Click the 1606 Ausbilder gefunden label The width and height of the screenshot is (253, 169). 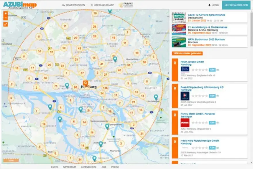187,53
